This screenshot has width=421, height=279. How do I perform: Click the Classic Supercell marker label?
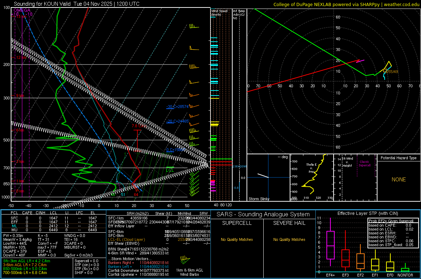pyautogui.click(x=364, y=164)
